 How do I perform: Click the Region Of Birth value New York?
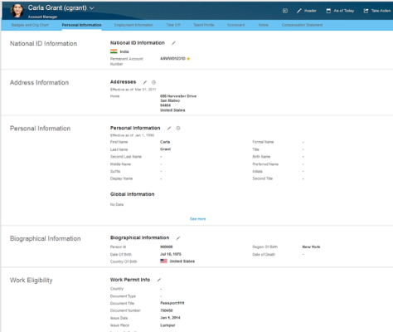point(311,247)
